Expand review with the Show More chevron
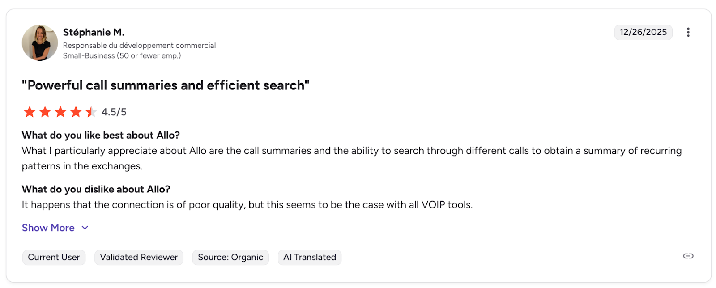The image size is (716, 288). [x=85, y=228]
